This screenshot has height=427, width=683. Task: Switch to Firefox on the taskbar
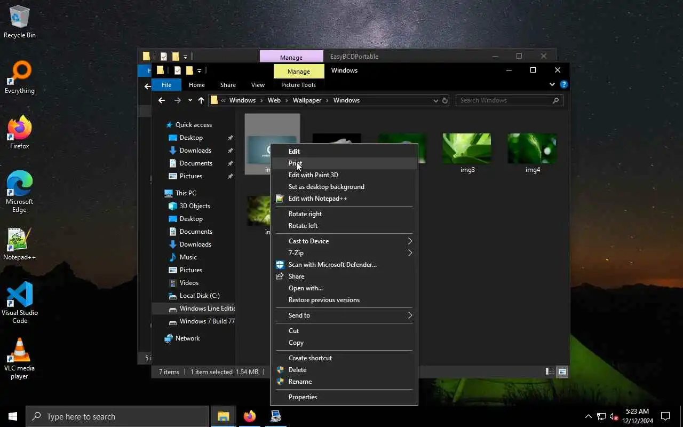click(249, 416)
